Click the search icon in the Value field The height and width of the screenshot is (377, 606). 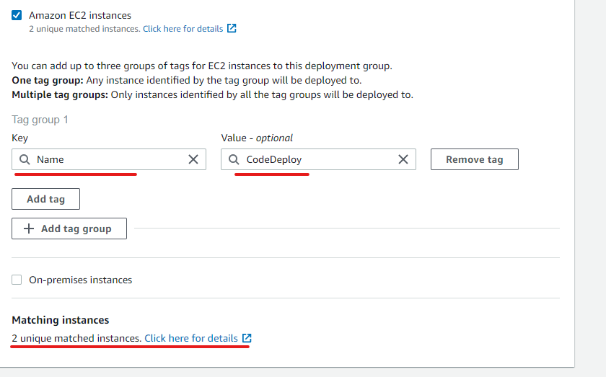point(234,159)
